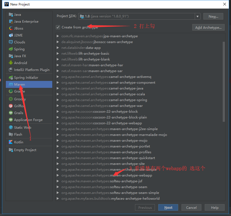Expand the maven-archetype-quickstart node
231x216 pixels.
(x=58, y=158)
